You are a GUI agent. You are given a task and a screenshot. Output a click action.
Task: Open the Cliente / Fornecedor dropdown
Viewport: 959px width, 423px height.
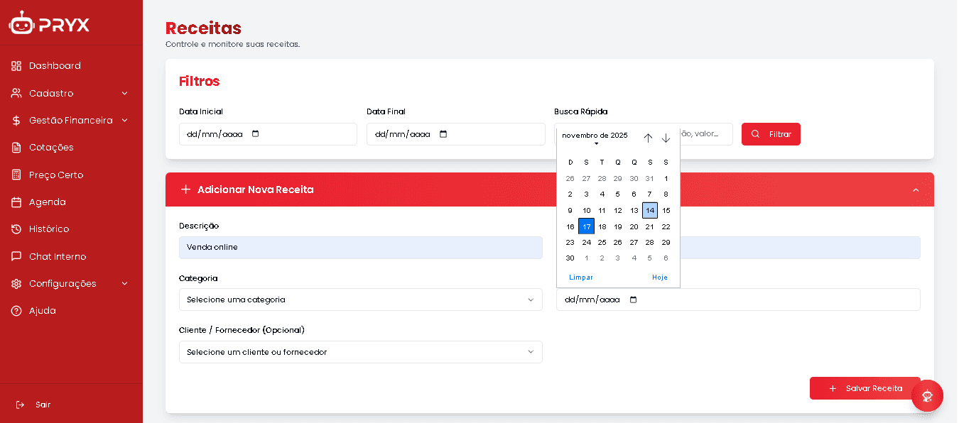tap(360, 352)
